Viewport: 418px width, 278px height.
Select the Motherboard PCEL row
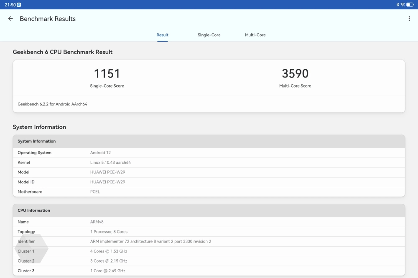pyautogui.click(x=209, y=192)
